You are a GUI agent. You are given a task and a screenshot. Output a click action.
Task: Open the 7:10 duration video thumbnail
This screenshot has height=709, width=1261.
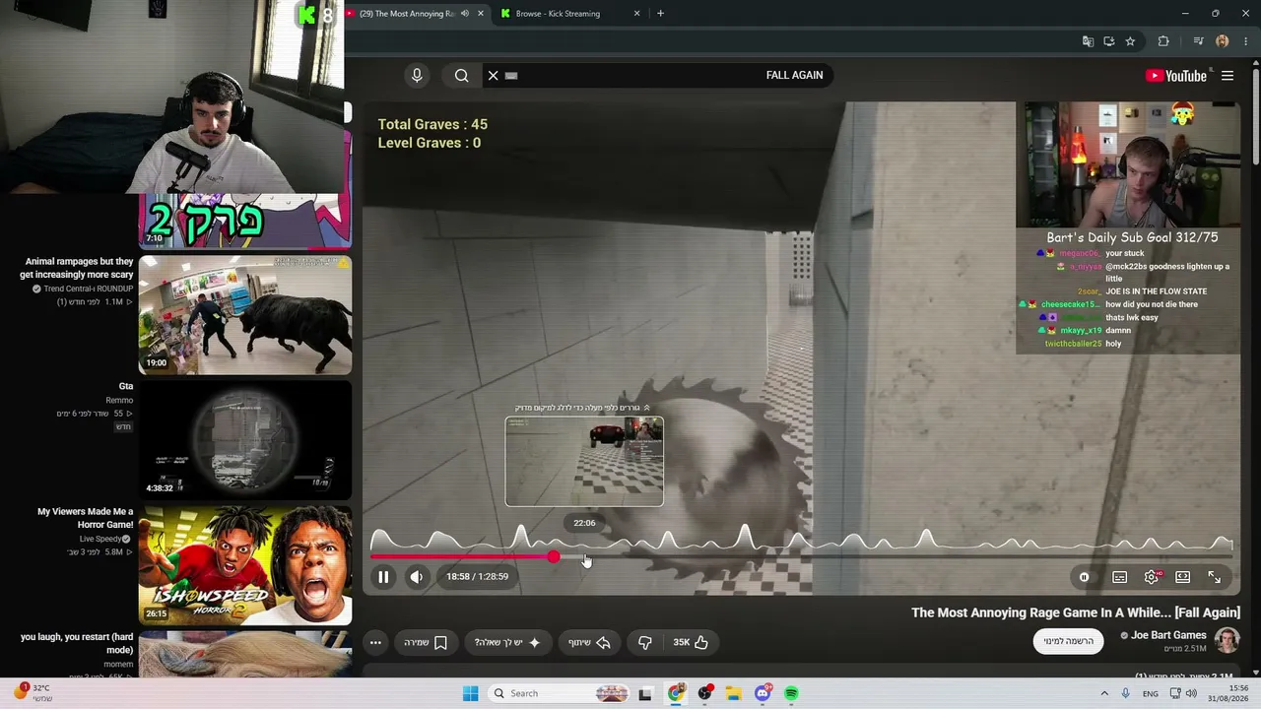[245, 221]
